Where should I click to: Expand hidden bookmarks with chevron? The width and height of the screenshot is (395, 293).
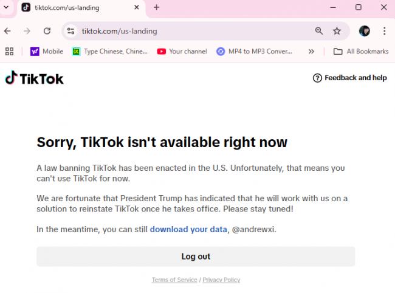(x=311, y=51)
